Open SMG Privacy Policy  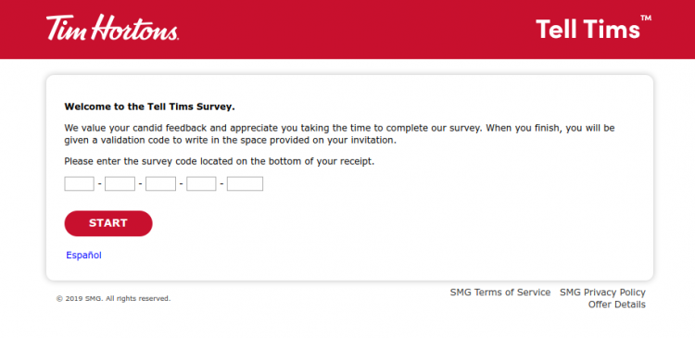point(603,293)
